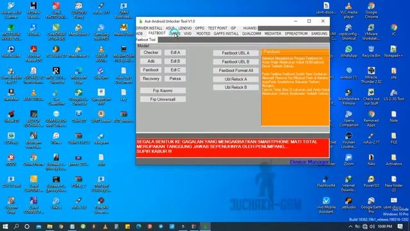Image resolution: width=410 pixels, height=231 pixels.
Task: Switch to the DRIVER INSTALL tab
Action: [149, 28]
